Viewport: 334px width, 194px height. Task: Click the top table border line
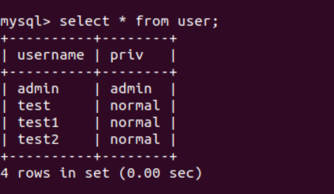(89, 39)
